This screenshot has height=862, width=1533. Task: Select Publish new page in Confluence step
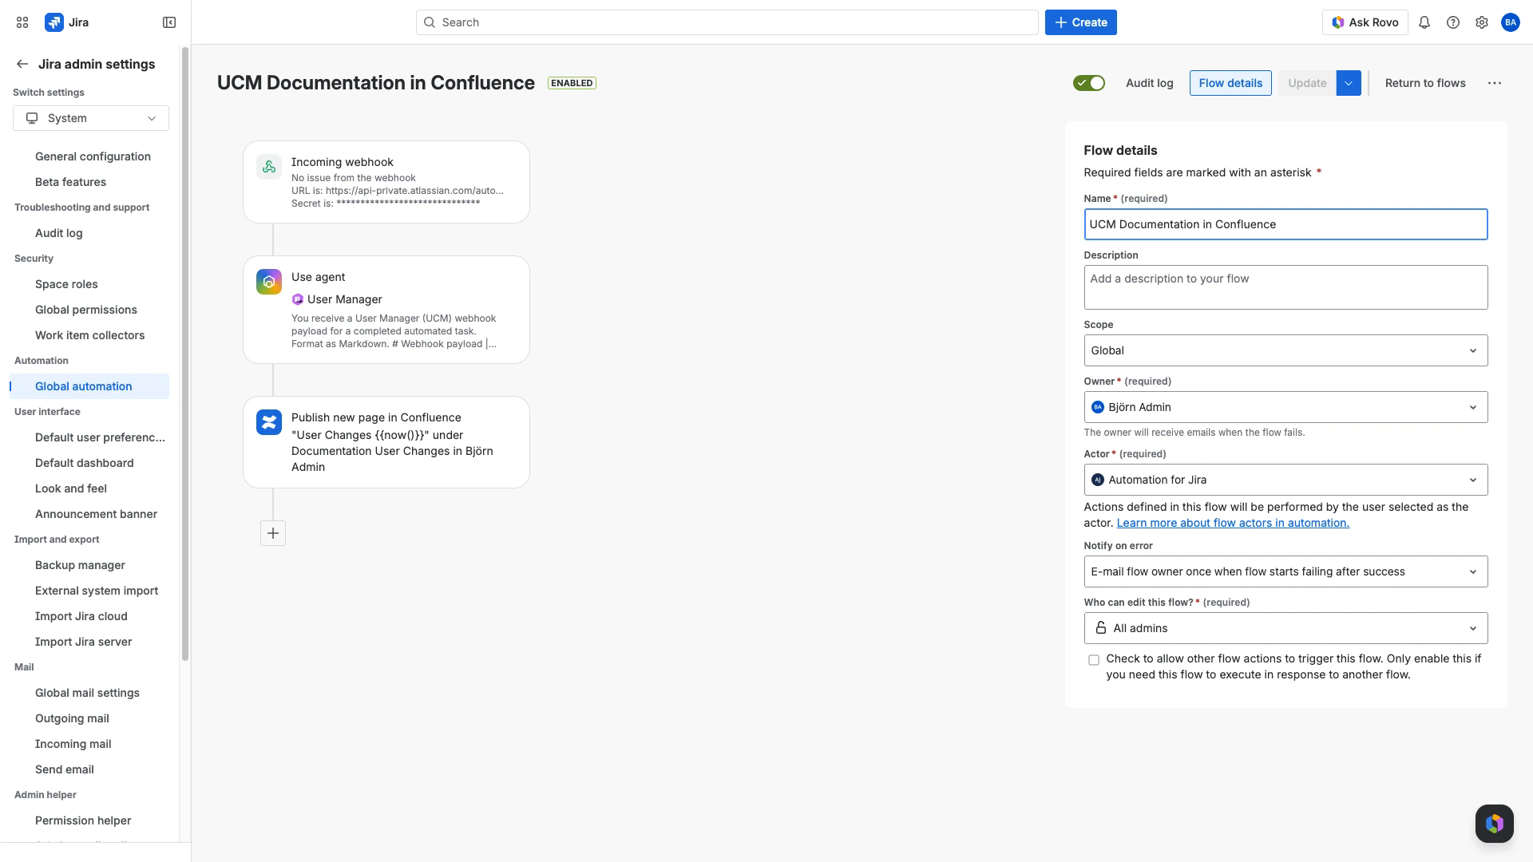(386, 442)
